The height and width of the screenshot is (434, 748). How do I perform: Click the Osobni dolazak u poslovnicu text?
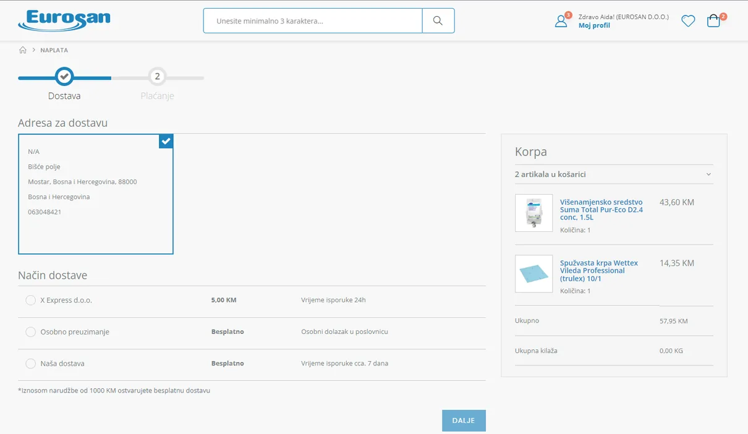point(345,331)
